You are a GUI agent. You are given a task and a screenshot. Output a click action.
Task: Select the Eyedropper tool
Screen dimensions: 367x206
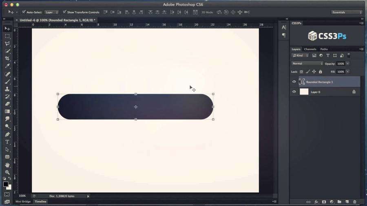tap(7, 66)
